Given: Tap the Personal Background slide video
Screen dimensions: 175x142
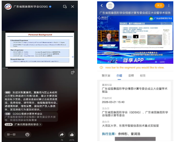Looking at the screenshot, I should pos(40,50).
